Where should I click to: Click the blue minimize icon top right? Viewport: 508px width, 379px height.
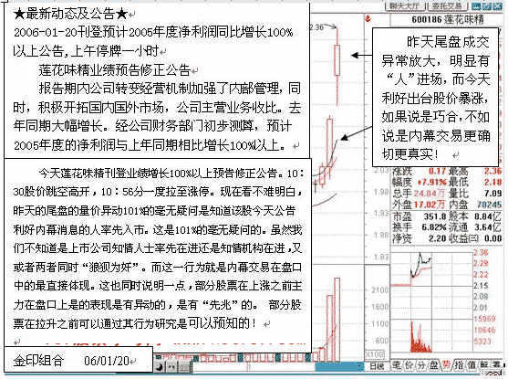tap(476, 6)
